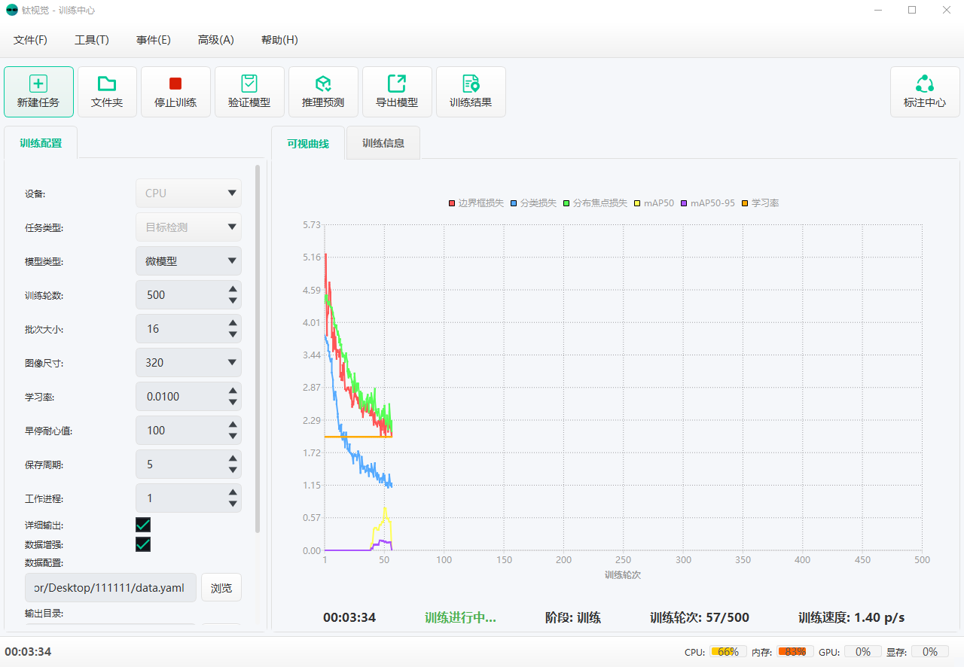Toggle 分类损失 legend series
This screenshot has height=667, width=964.
[533, 203]
